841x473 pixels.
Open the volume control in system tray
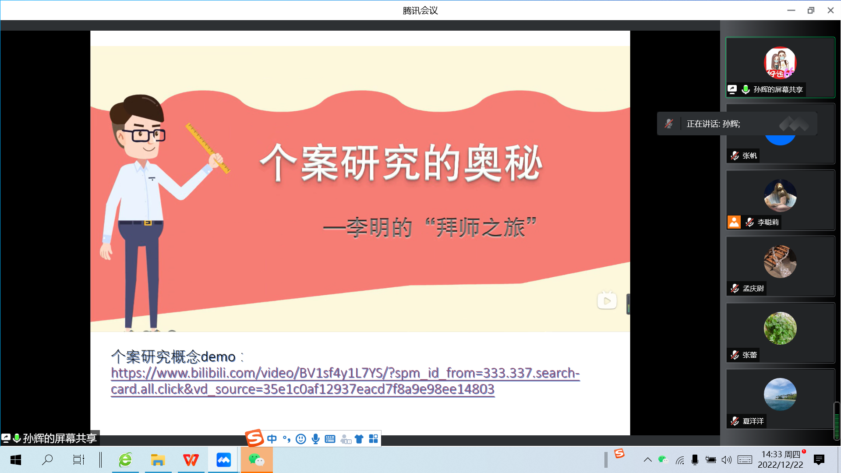click(727, 460)
